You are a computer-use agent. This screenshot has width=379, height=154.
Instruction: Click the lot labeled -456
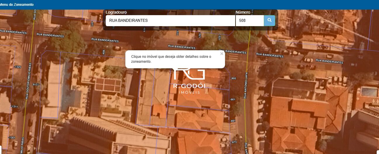pyautogui.click(x=103, y=52)
